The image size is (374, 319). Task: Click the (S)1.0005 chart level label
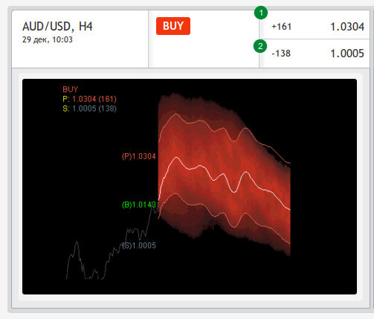coord(139,245)
